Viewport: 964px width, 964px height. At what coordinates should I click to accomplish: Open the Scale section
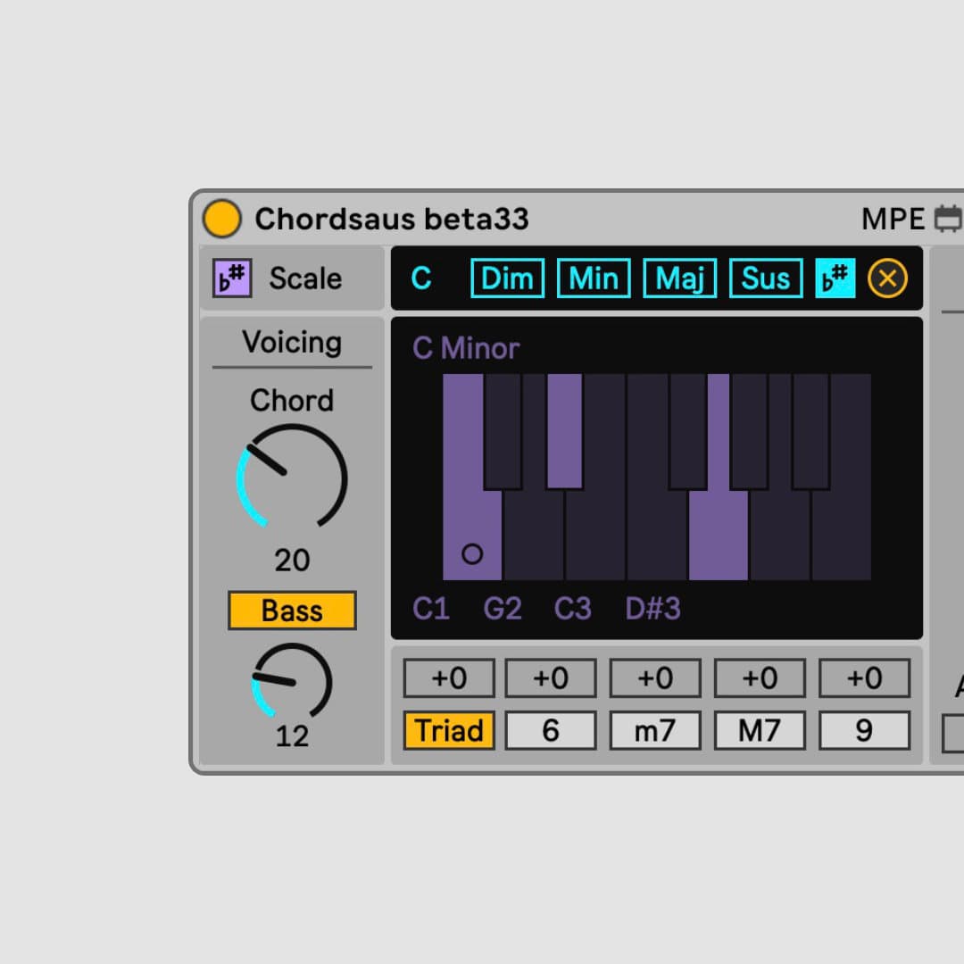click(x=304, y=278)
